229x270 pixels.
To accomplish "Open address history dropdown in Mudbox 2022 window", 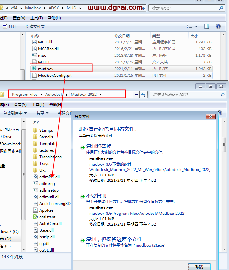I will (136, 95).
